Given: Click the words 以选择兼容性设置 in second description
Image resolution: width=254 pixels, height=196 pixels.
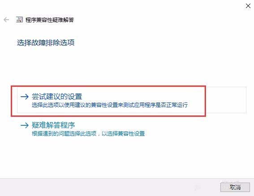Looking at the screenshot, I should 123,134.
